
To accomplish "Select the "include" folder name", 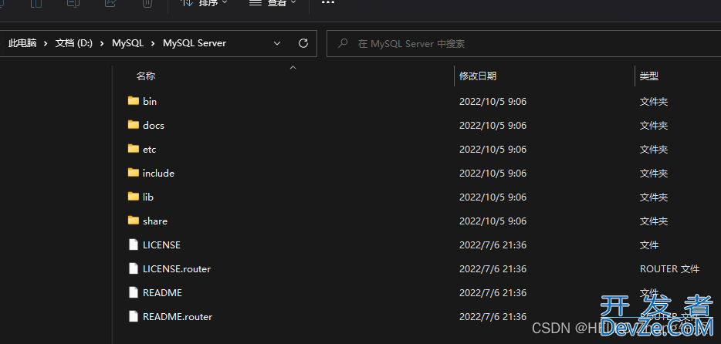I will click(159, 173).
